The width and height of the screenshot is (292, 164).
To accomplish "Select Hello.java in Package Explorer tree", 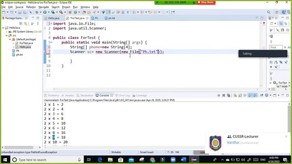I will coord(25,47).
